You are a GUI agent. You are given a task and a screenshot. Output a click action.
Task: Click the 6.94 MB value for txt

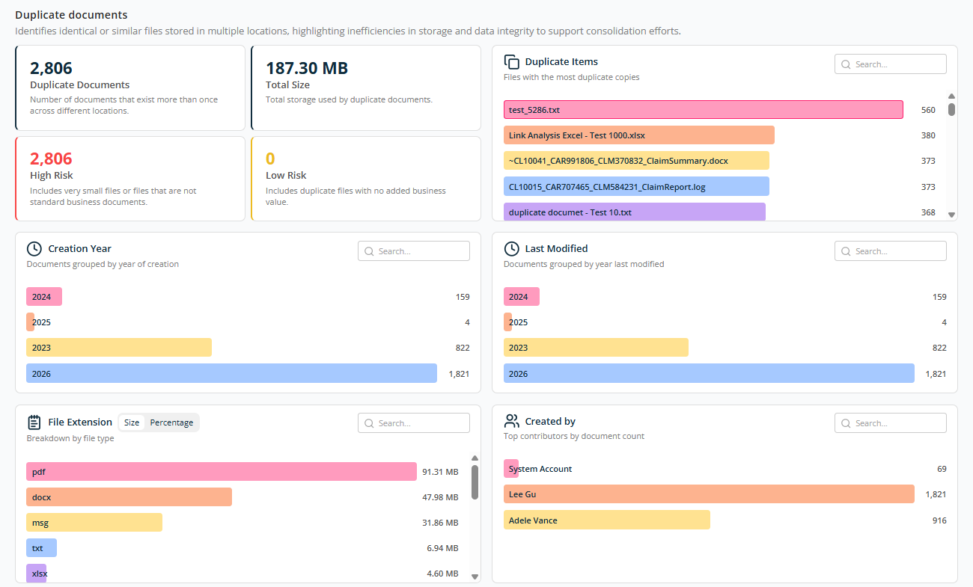[442, 548]
